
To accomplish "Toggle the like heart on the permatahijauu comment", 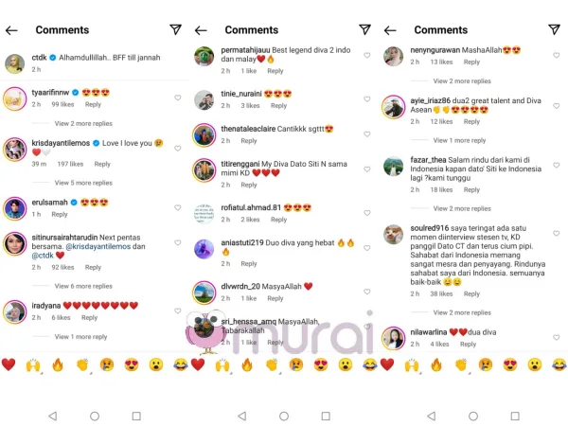I will 367,55.
